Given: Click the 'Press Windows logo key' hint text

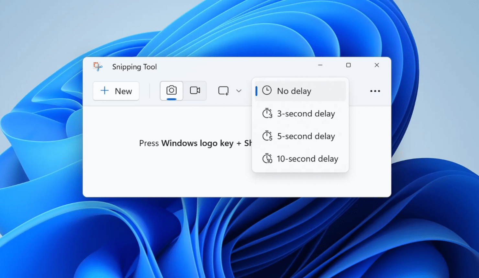Looking at the screenshot, I should click(195, 143).
